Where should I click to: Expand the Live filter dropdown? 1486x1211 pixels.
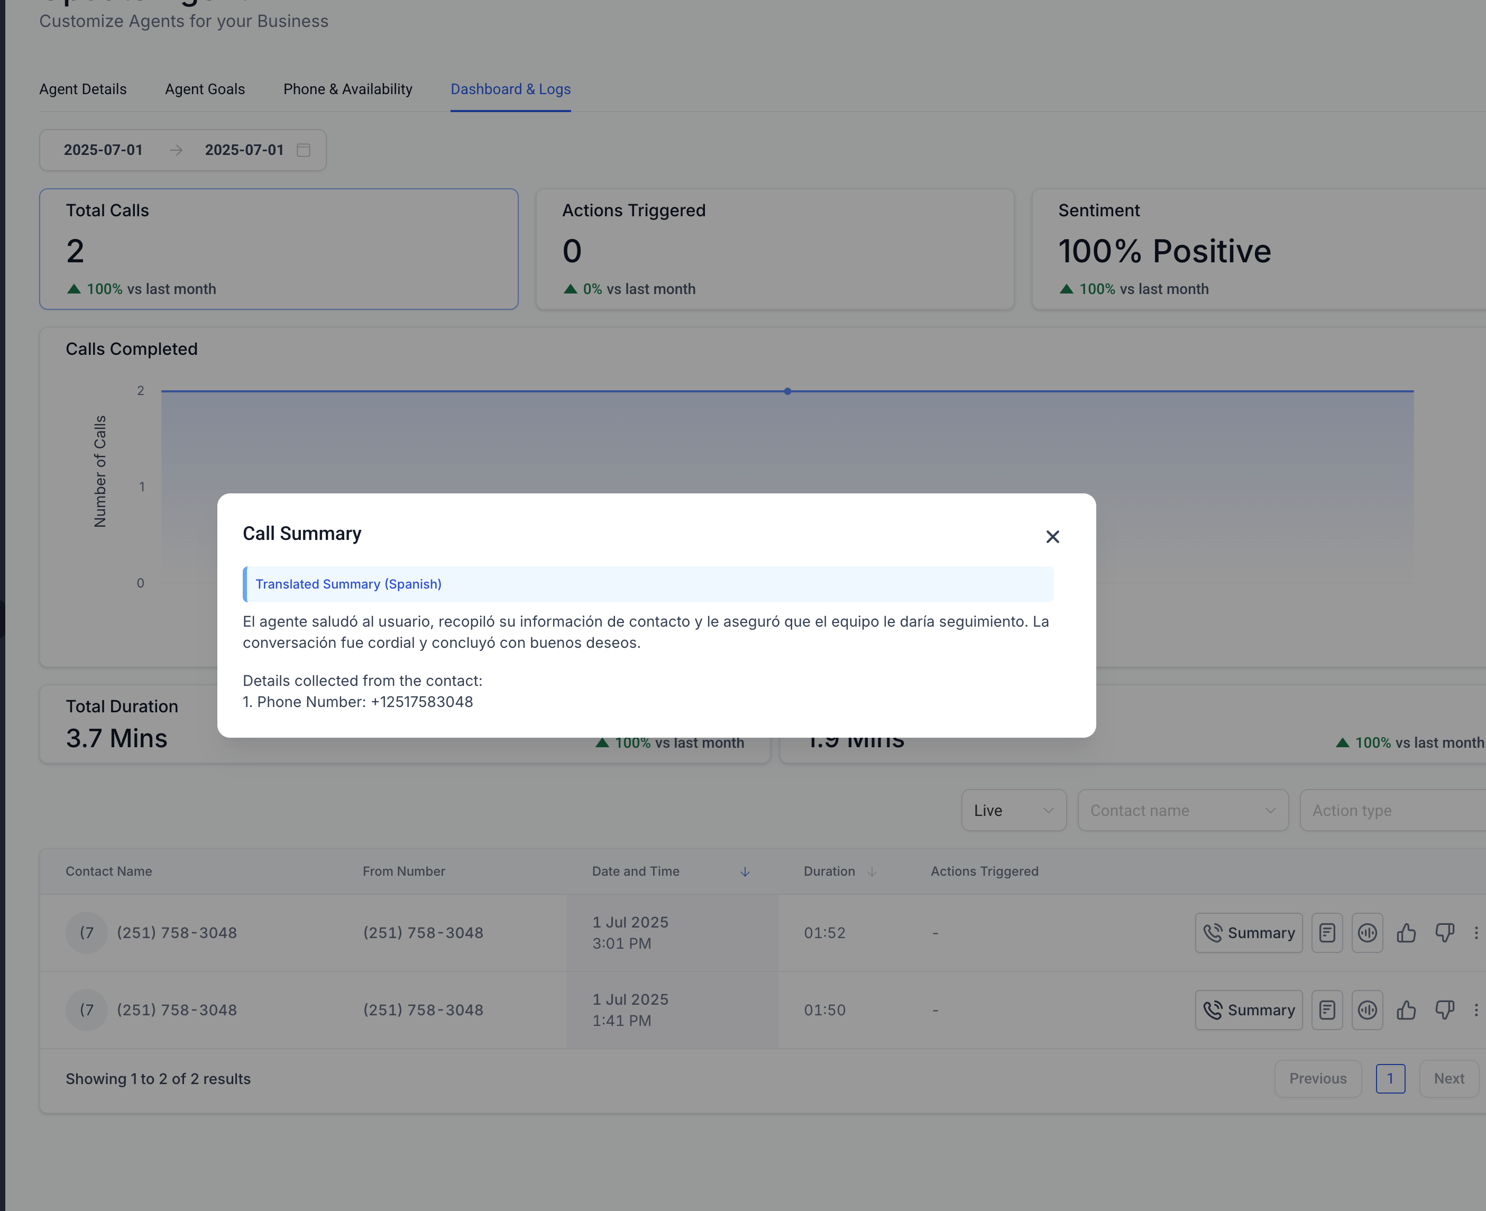(1013, 810)
